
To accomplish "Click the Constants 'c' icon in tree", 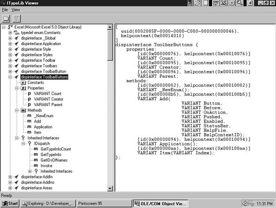I will [x=23, y=83].
